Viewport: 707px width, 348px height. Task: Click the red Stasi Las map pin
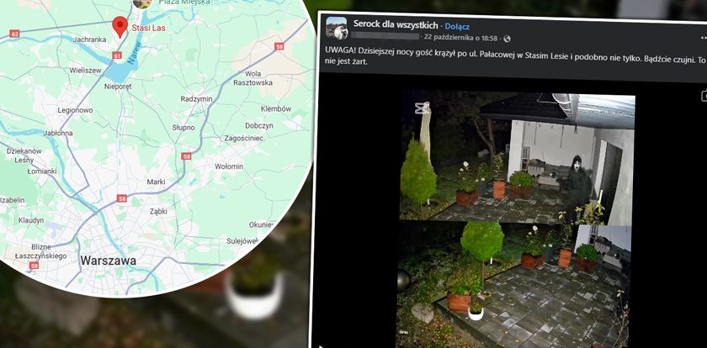point(120,26)
